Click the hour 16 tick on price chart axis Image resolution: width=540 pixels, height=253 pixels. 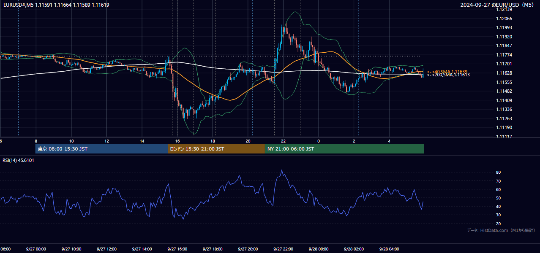click(177, 141)
